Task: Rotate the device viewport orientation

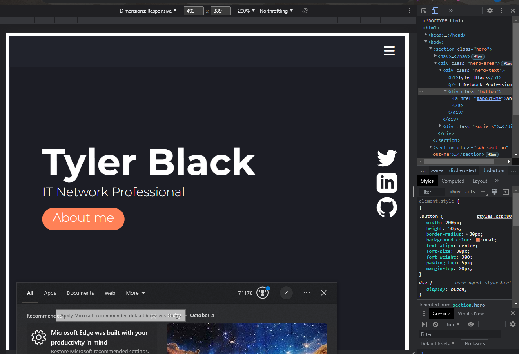Action: point(305,11)
